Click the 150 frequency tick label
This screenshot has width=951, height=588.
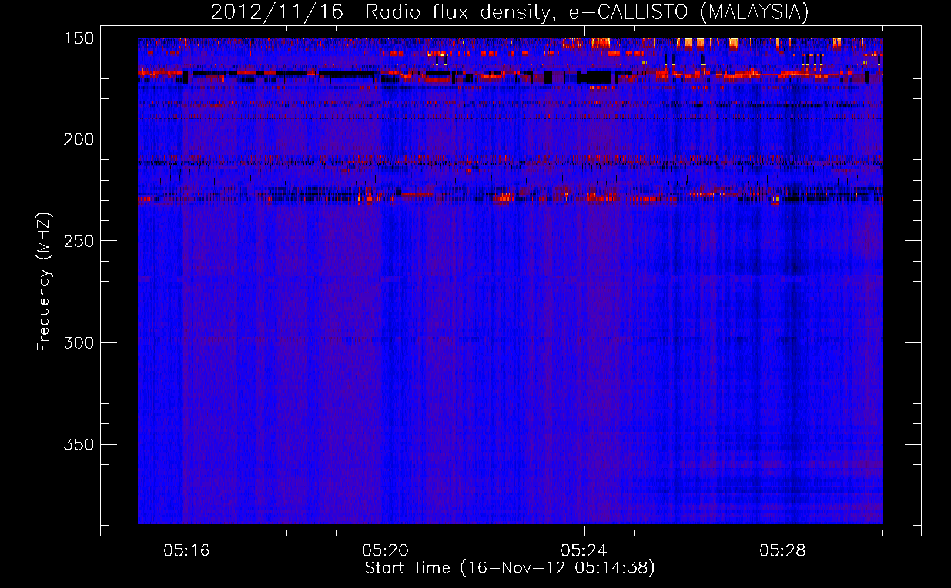79,38
